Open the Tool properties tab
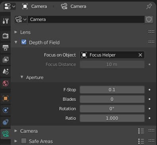 6,21
